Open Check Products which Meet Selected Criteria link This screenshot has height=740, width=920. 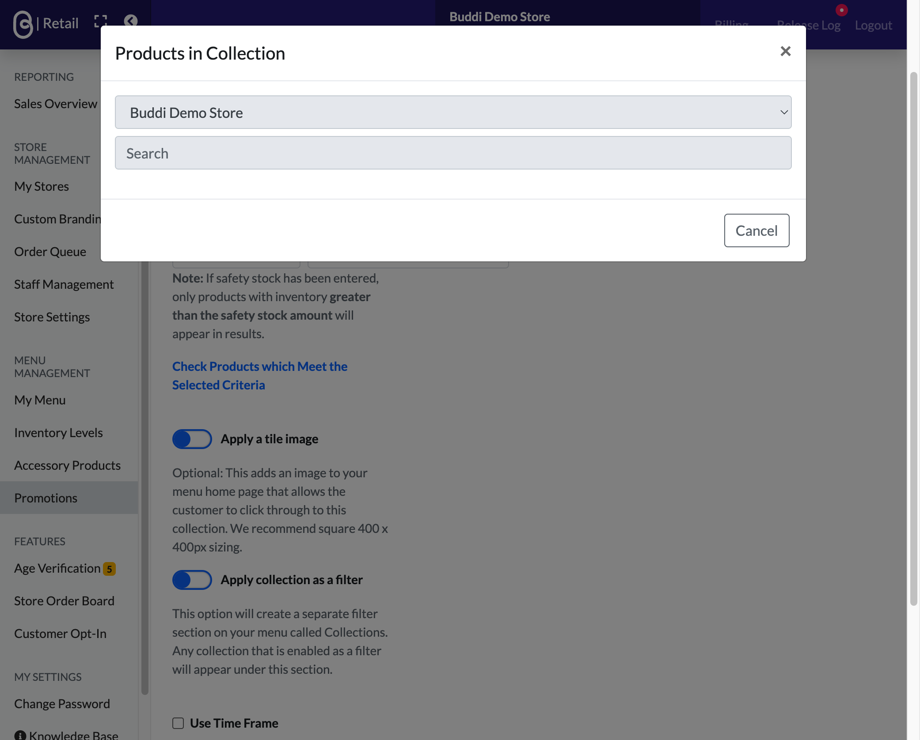260,376
